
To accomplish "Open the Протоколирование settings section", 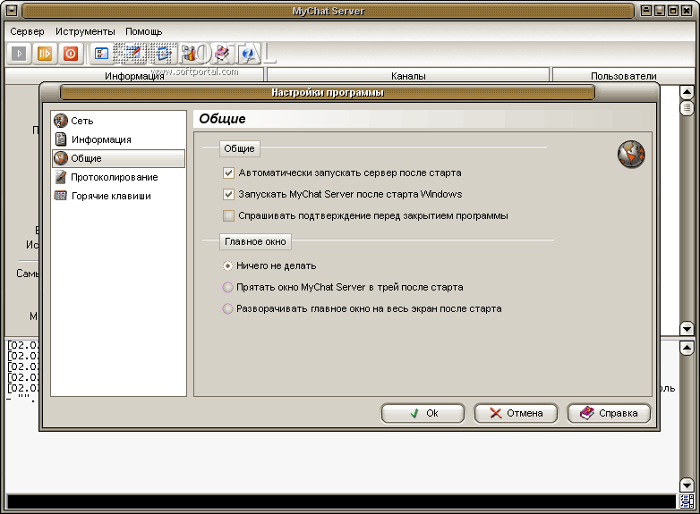I will click(118, 177).
